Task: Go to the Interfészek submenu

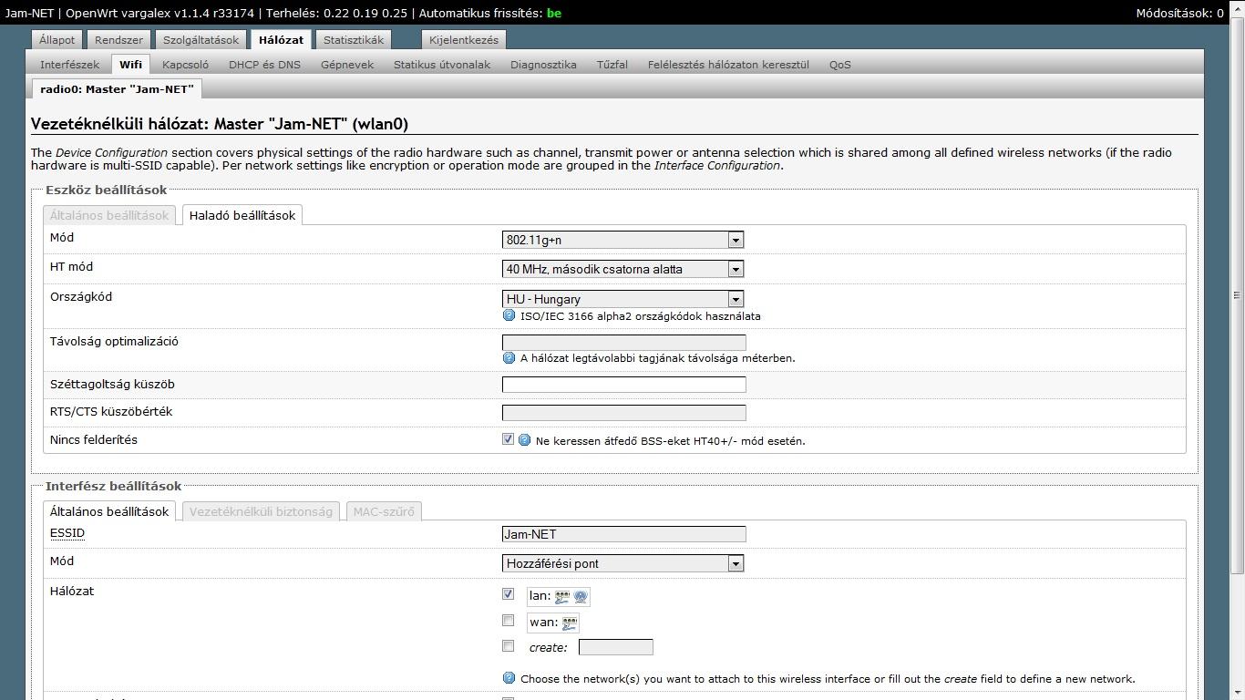Action: pos(70,65)
